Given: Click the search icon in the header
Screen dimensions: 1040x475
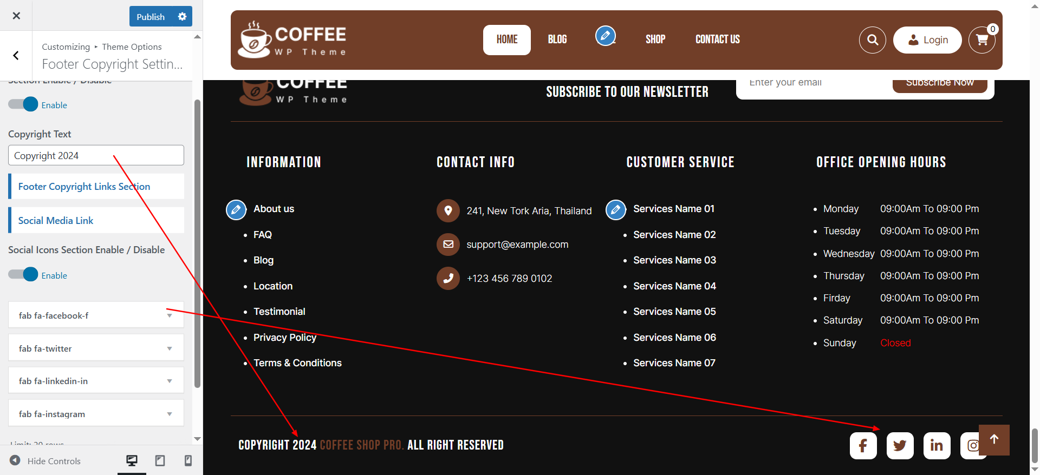Looking at the screenshot, I should [872, 40].
